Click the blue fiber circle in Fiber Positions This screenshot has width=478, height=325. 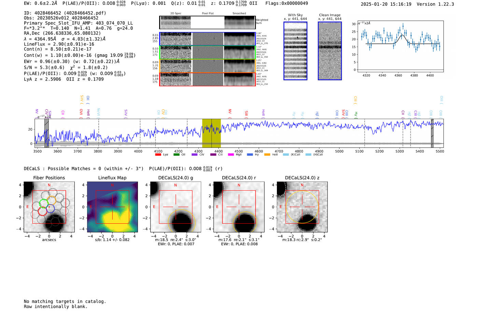50,209
